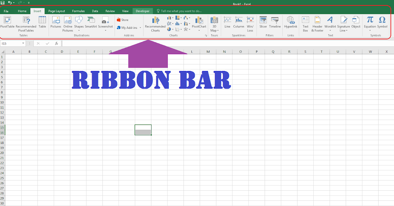Open the Name Box dropdown arrow
Image resolution: width=394 pixels, height=206 pixels.
point(23,43)
